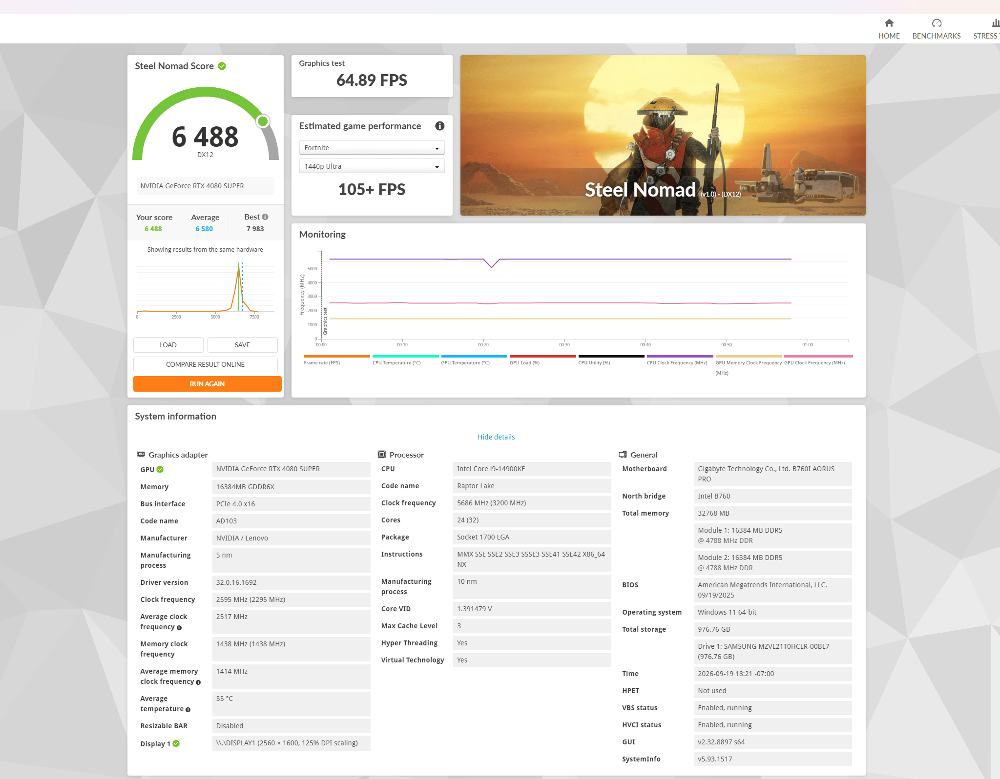This screenshot has height=779, width=1000.
Task: Click the Average score value 6 580
Action: tap(204, 229)
